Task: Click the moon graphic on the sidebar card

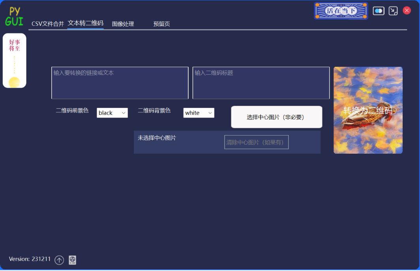Action: pyautogui.click(x=14, y=81)
